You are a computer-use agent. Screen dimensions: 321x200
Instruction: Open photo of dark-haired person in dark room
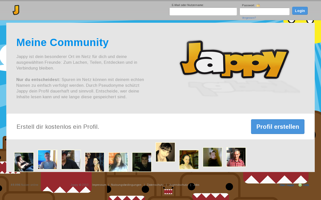pos(142,162)
